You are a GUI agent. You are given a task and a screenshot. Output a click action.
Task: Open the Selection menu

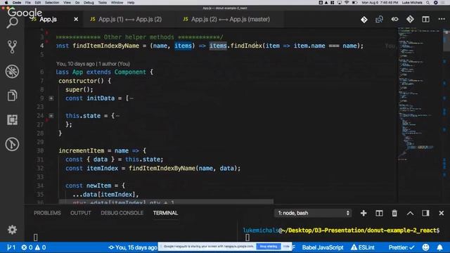click(52, 3)
